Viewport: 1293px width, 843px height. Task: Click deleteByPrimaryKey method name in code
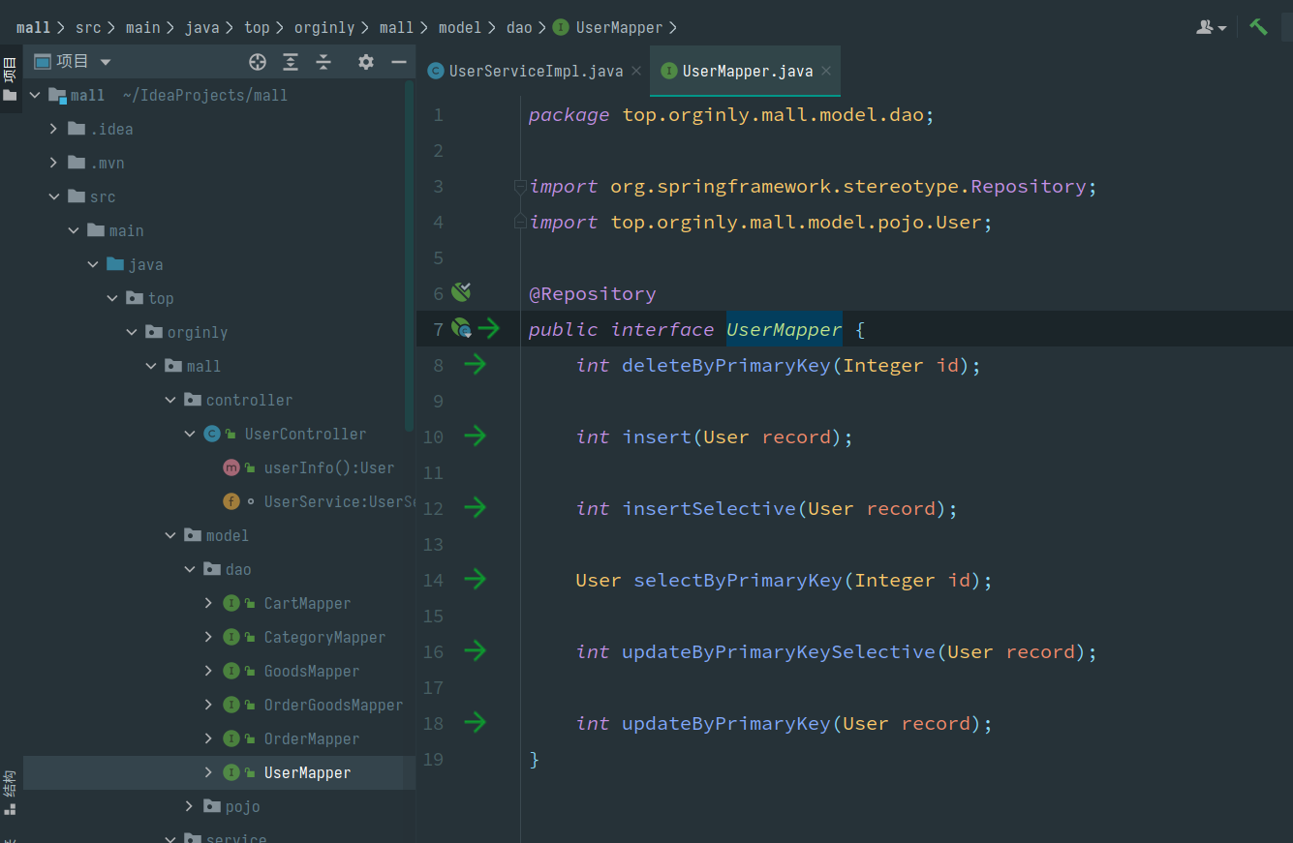click(x=726, y=365)
